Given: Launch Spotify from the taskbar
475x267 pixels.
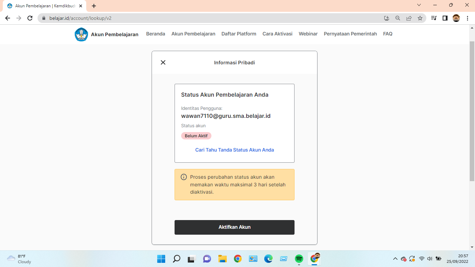Looking at the screenshot, I should [299, 259].
